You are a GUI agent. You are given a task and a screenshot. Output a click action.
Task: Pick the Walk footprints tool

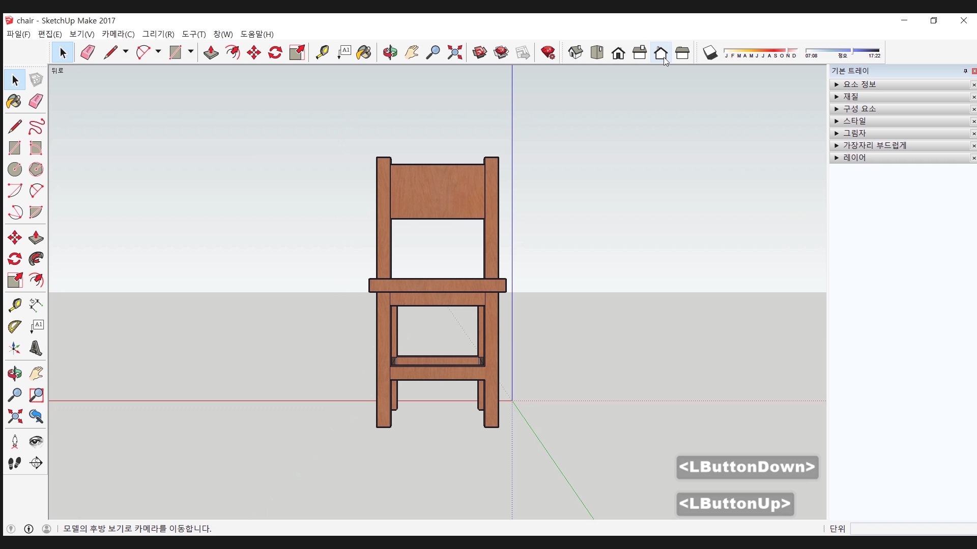[15, 463]
